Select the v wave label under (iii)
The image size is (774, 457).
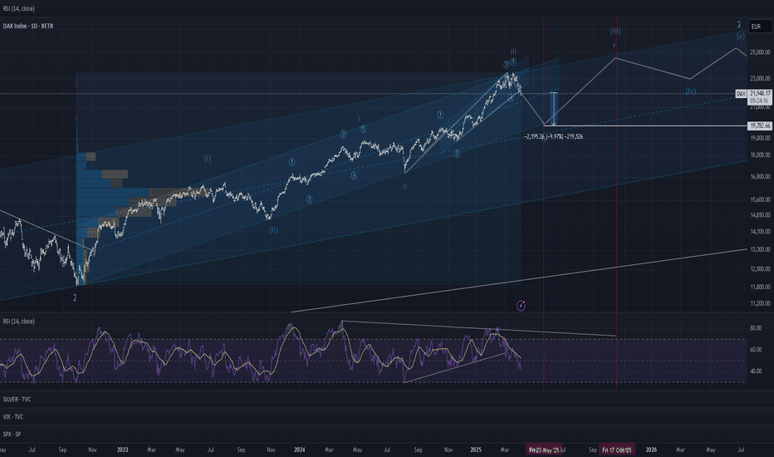[615, 45]
